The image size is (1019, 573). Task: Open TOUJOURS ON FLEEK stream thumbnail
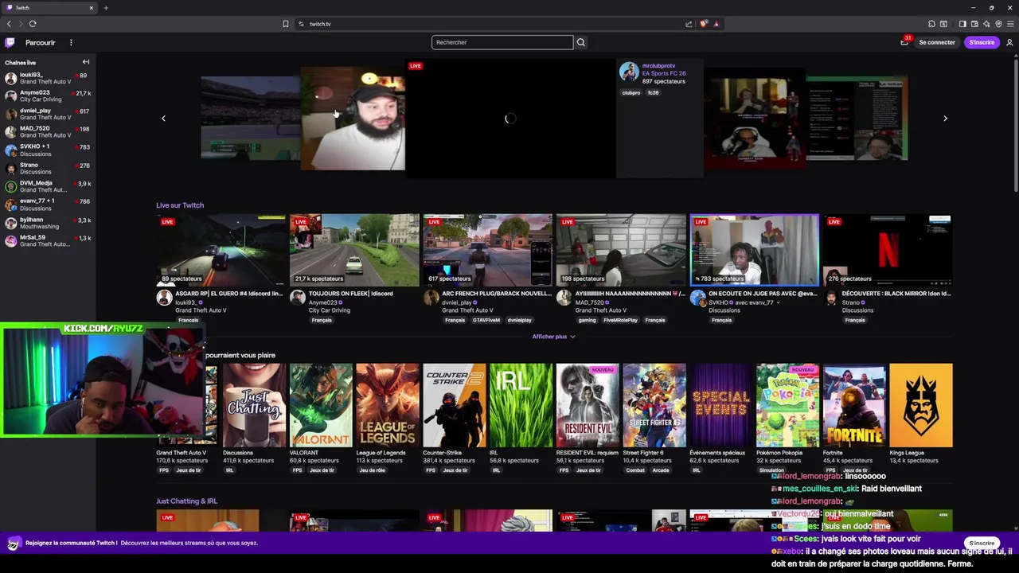point(354,250)
